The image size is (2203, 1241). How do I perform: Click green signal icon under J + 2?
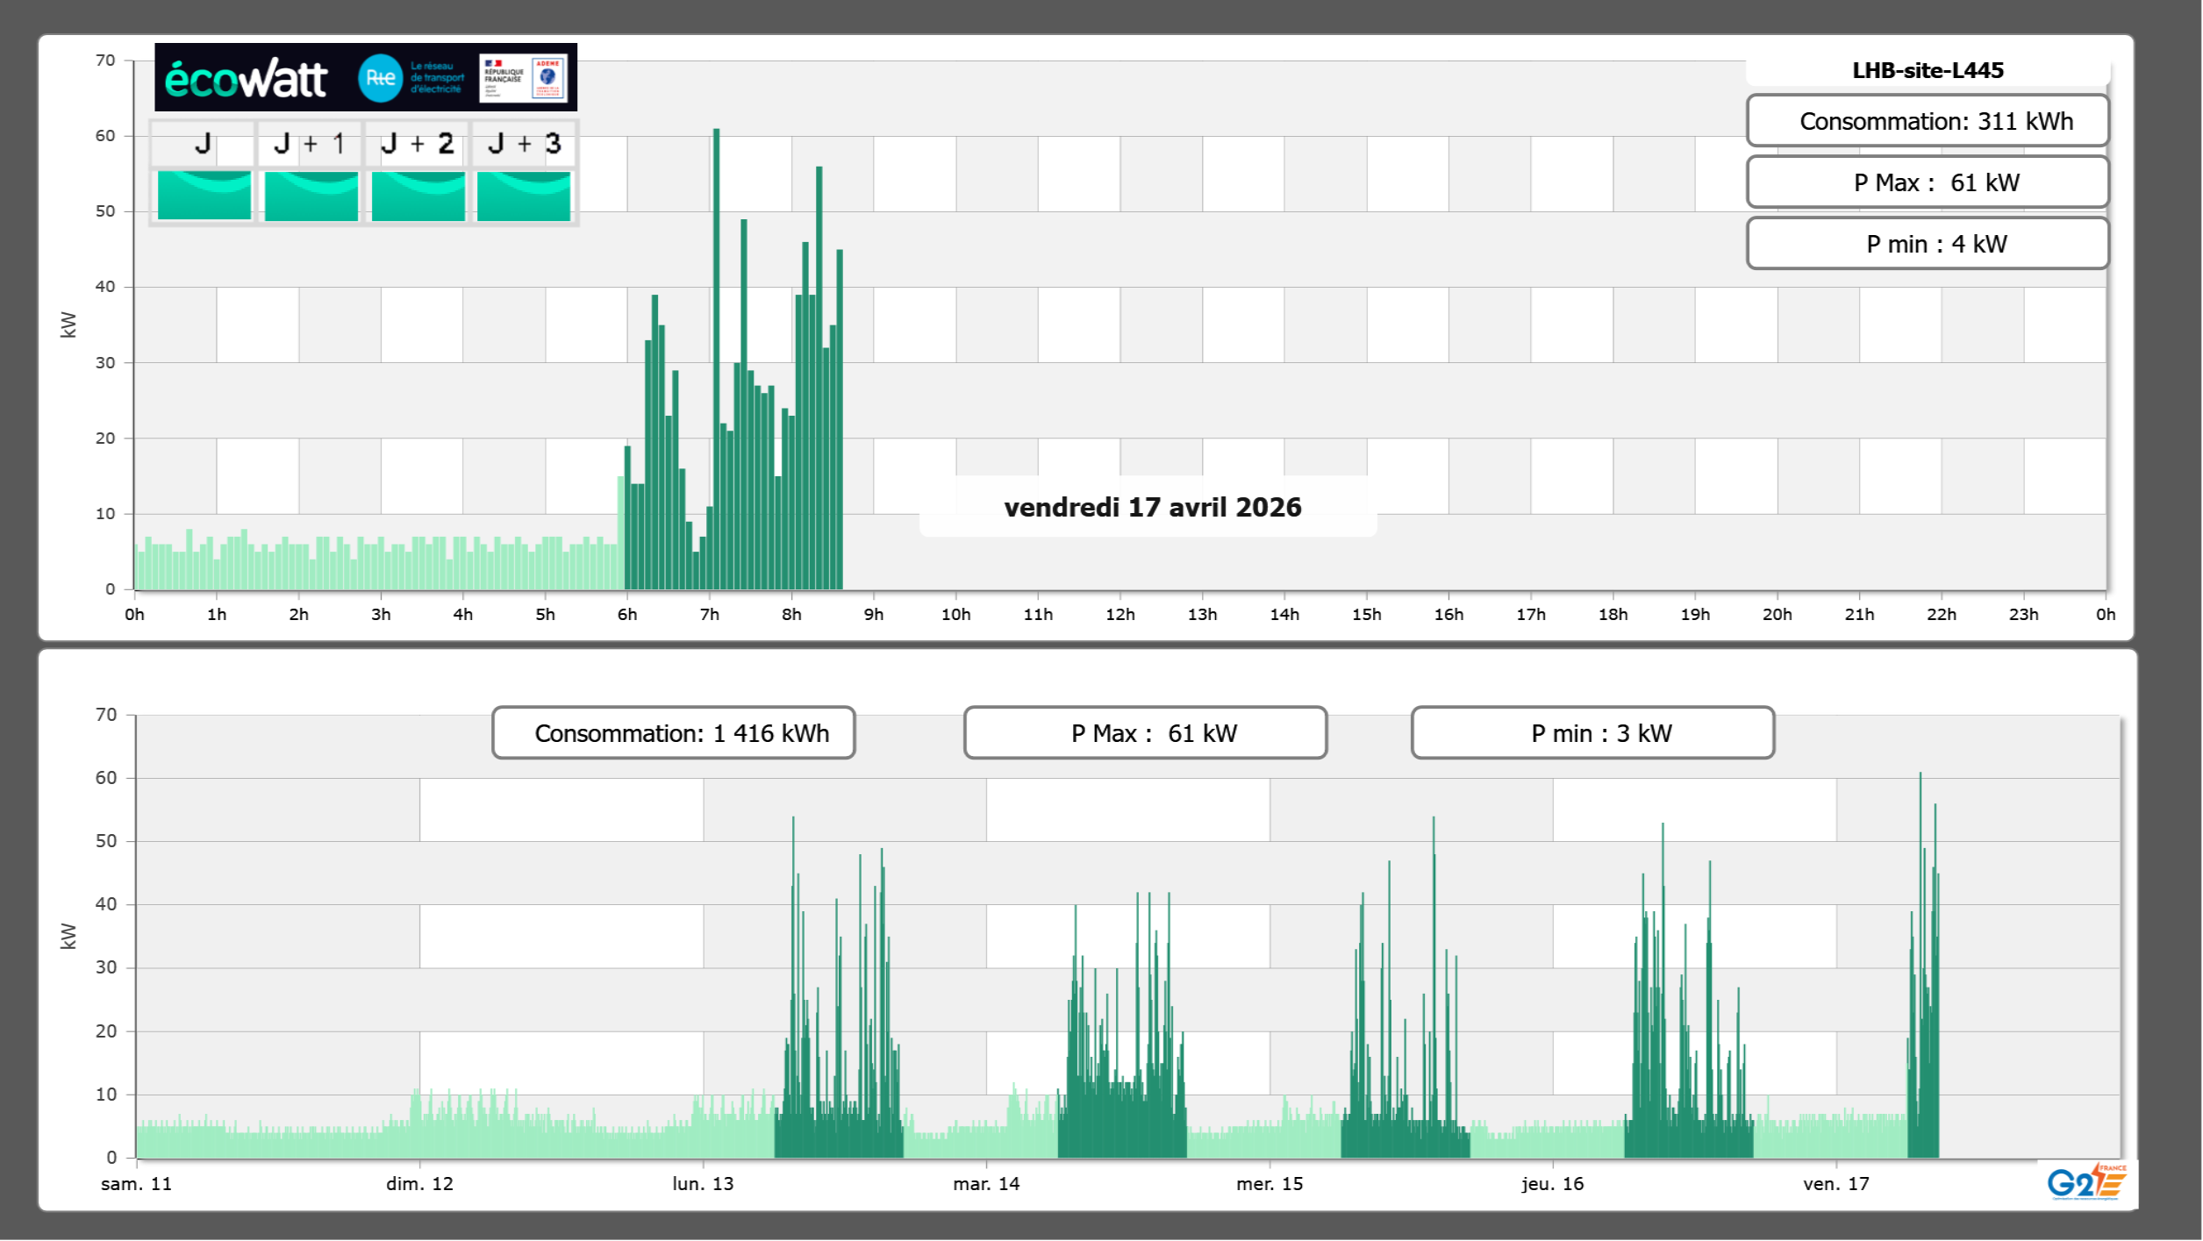click(x=418, y=195)
